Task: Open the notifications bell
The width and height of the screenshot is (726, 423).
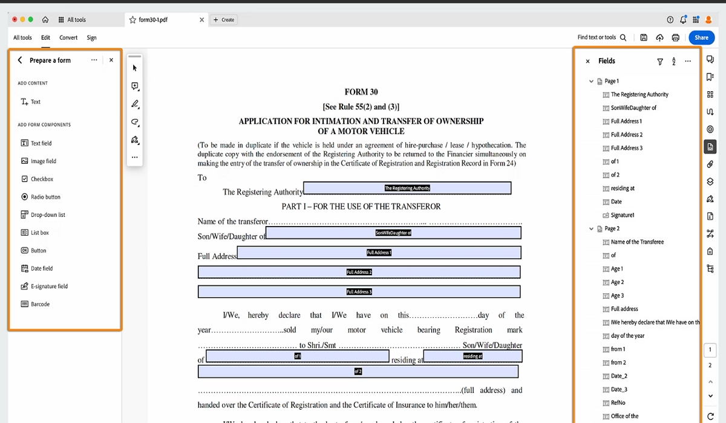Action: [x=684, y=20]
